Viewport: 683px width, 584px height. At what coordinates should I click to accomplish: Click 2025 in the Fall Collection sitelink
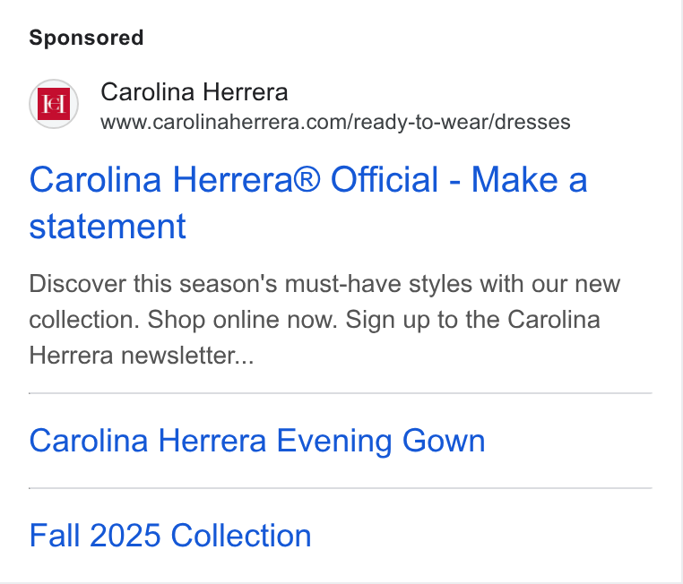(125, 536)
